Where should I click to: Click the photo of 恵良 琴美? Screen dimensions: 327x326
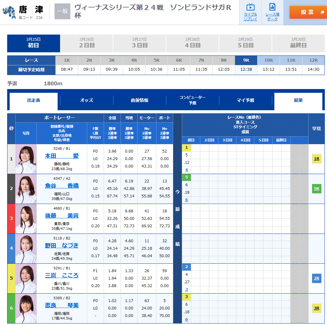(26, 308)
